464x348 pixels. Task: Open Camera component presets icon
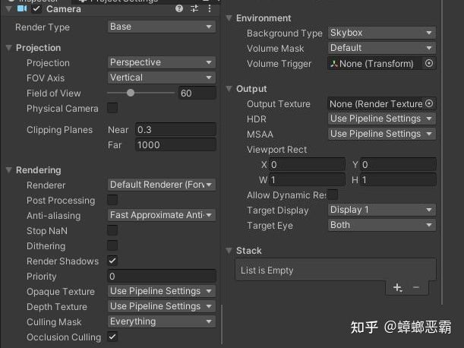click(x=194, y=8)
